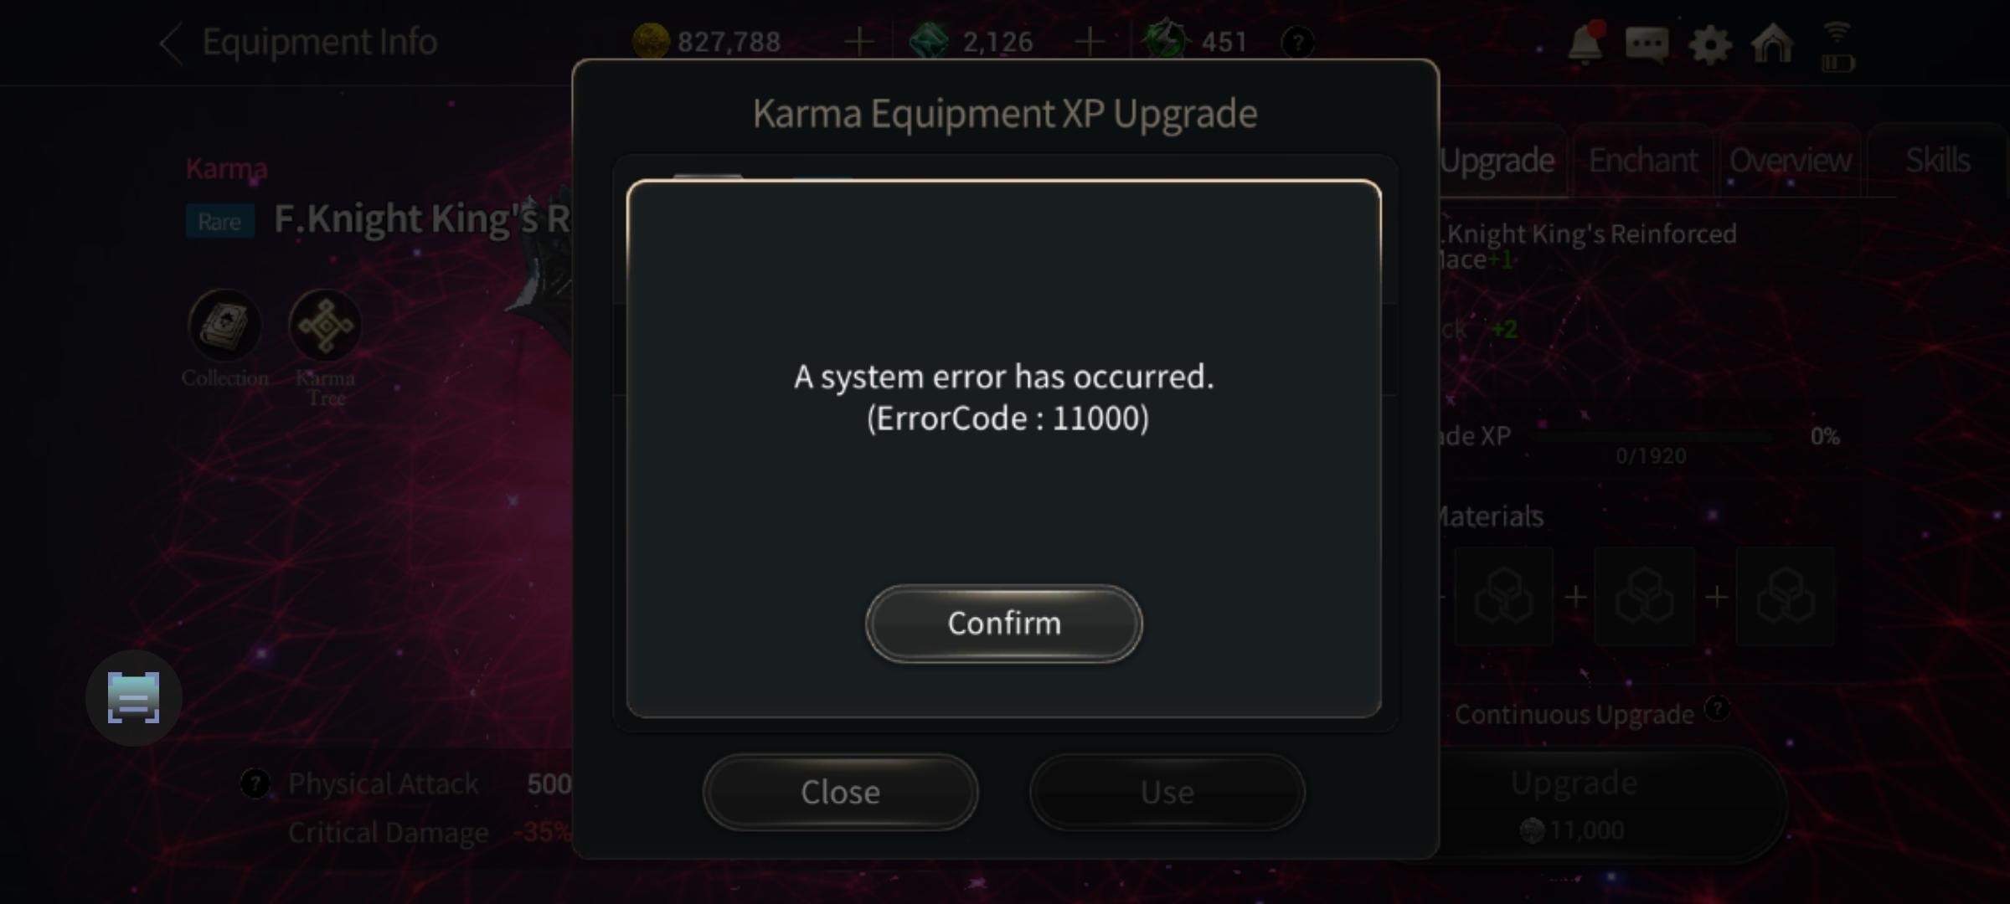The height and width of the screenshot is (904, 2010).
Task: Close the Karma Equipment XP Upgrade window
Action: coord(840,792)
